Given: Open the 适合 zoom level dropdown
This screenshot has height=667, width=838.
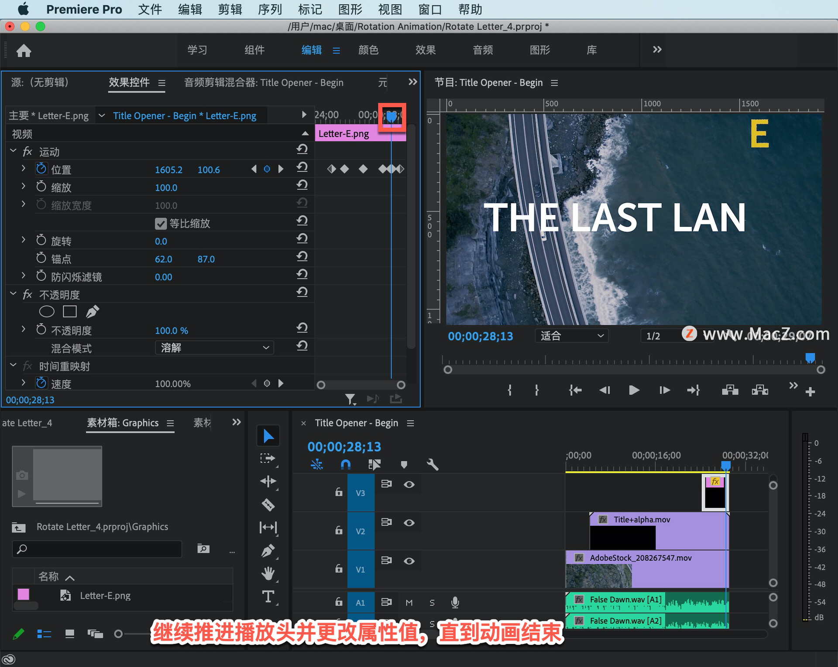Looking at the screenshot, I should click(x=571, y=336).
